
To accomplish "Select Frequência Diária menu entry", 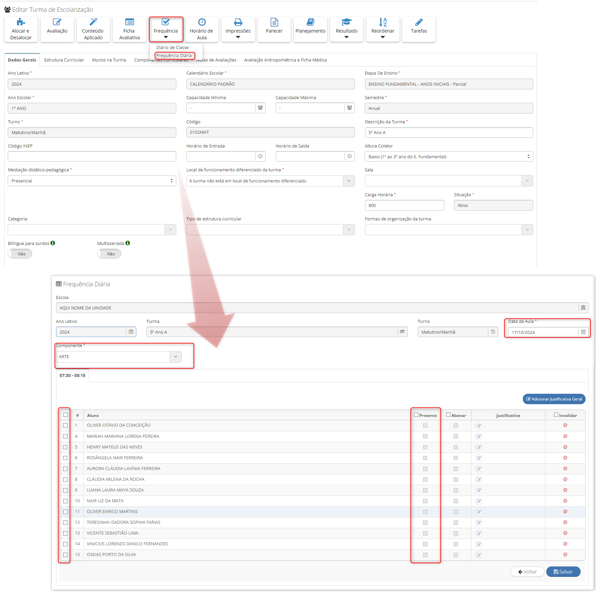I will coord(174,56).
